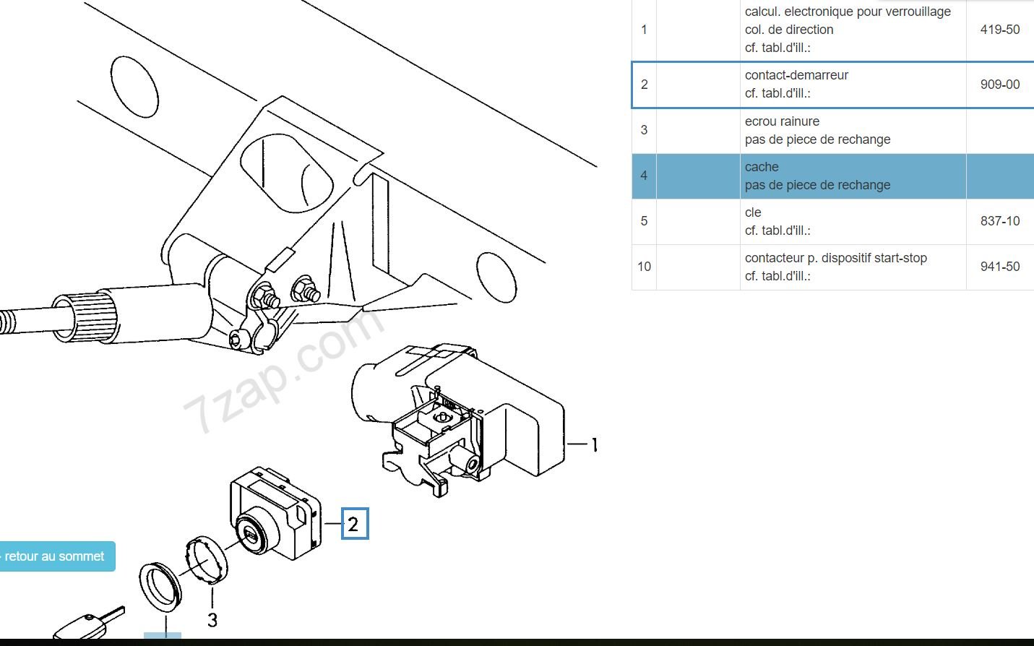Open illustration link 419-50

point(999,30)
